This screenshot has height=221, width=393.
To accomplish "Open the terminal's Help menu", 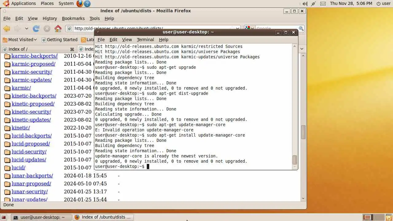I will 164,40.
